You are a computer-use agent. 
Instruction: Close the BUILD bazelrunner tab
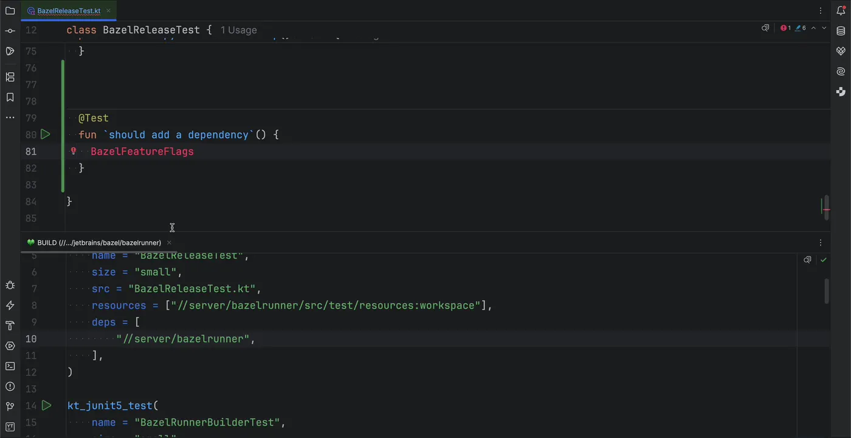(x=170, y=242)
